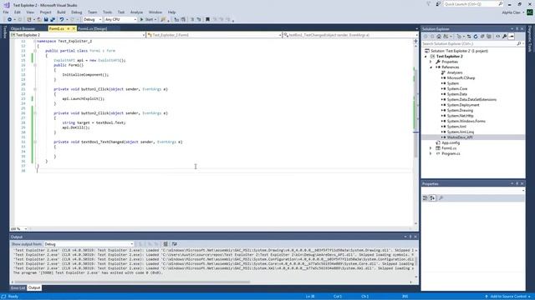Click the search magnifier in Solution Explorer

(x=519, y=44)
